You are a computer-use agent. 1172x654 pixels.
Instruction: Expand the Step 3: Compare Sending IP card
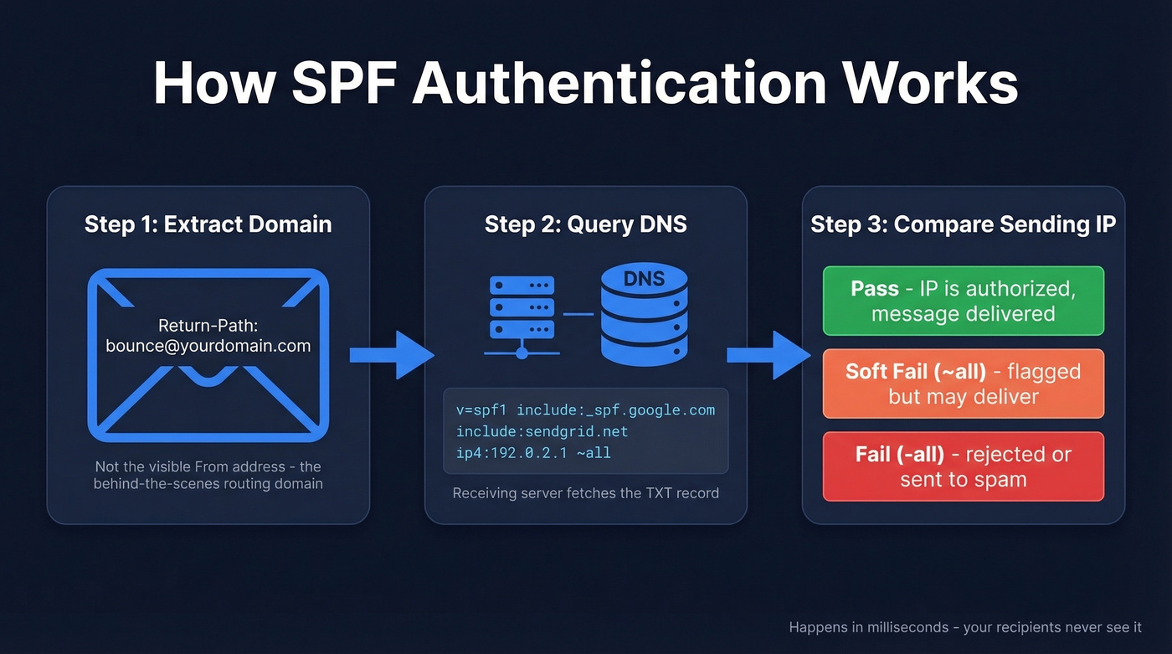click(963, 355)
